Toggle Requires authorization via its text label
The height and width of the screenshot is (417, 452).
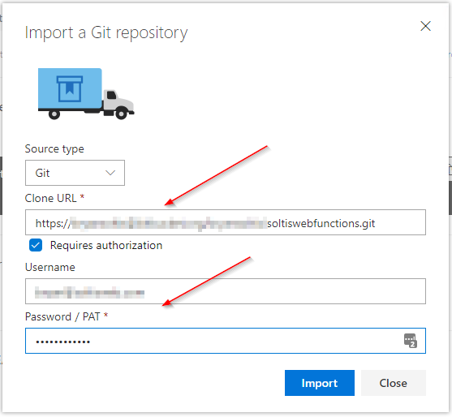coord(106,245)
